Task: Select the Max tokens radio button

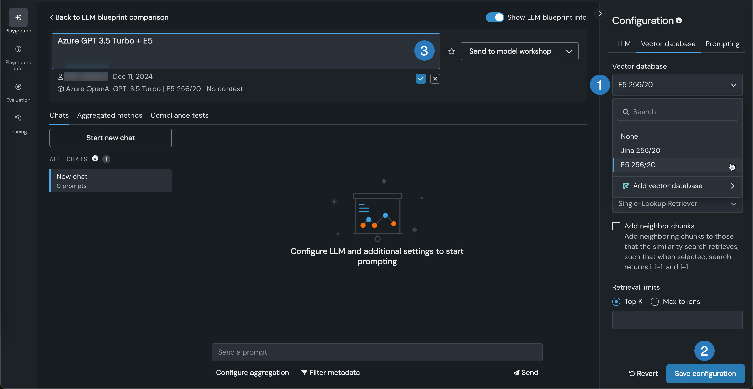Action: 655,301
